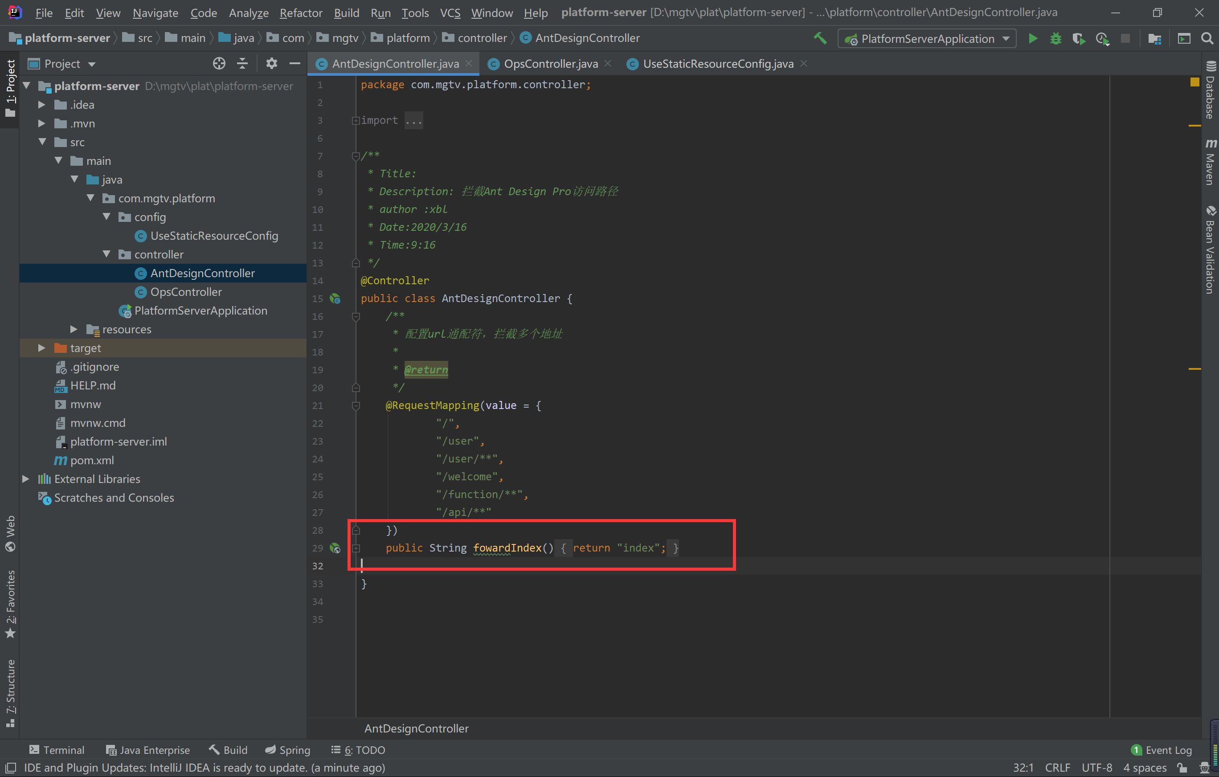
Task: Click the Build project hammer icon
Action: [820, 38]
